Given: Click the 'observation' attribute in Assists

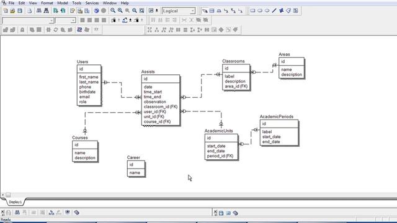Looking at the screenshot, I should (x=155, y=102).
